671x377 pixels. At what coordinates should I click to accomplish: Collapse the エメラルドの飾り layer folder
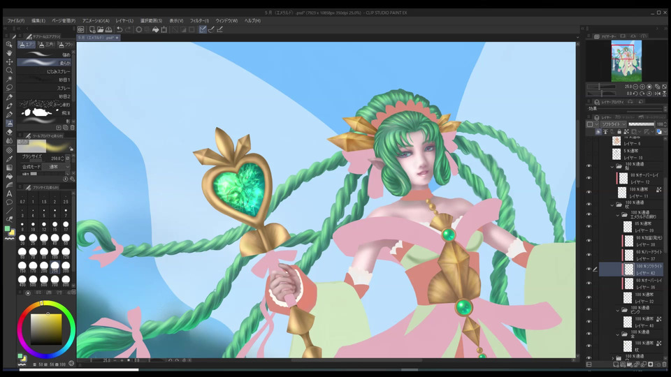coord(618,215)
